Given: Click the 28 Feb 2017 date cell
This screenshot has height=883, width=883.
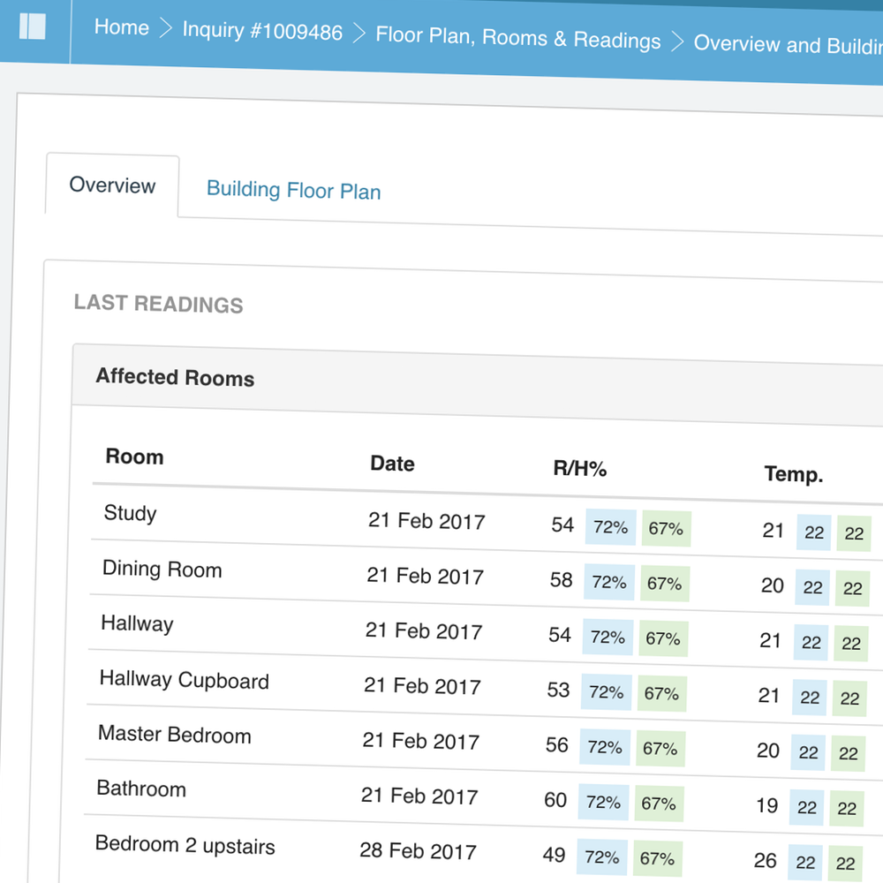Looking at the screenshot, I should (x=418, y=851).
